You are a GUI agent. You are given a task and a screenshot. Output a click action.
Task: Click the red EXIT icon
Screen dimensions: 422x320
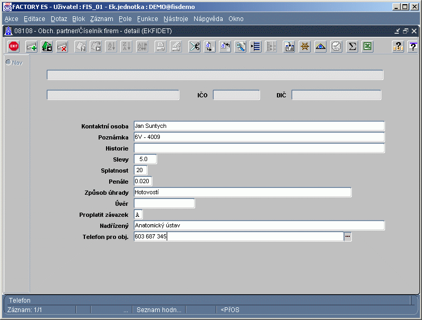tap(14, 46)
